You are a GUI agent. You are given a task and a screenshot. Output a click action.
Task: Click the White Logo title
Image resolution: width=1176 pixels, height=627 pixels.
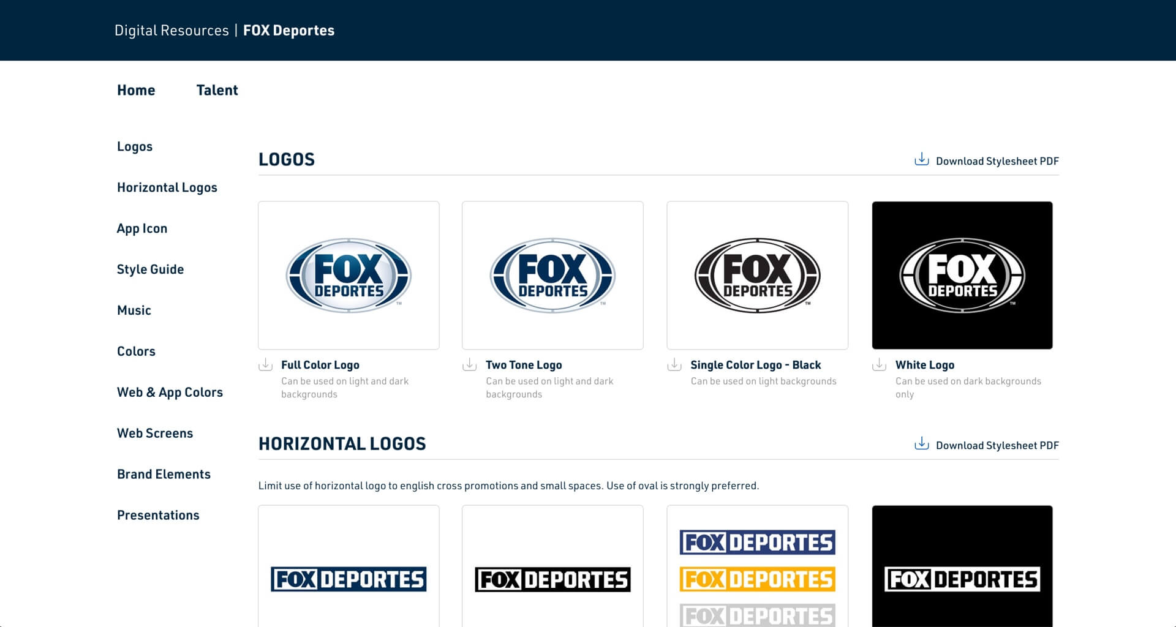pyautogui.click(x=925, y=365)
